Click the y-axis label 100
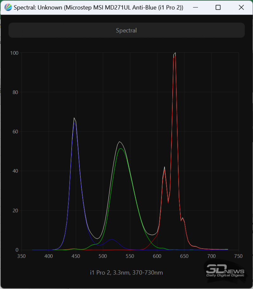 click(14, 53)
